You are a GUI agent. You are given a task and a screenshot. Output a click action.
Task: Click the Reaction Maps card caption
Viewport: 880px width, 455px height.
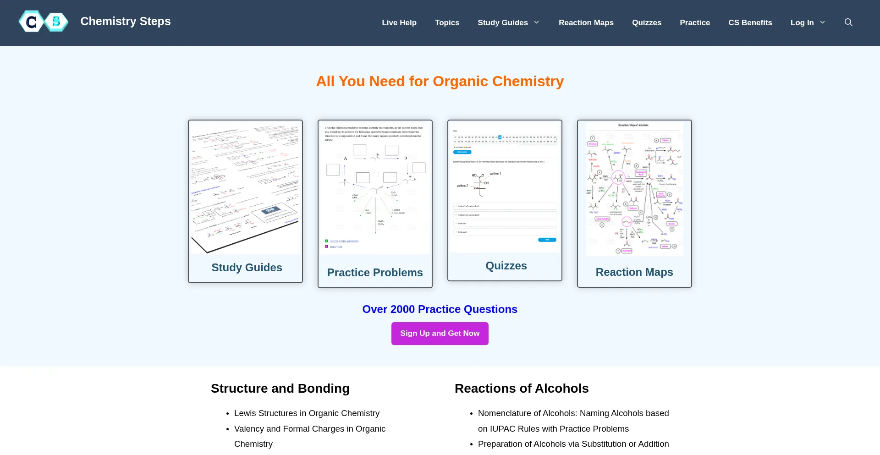coord(634,272)
